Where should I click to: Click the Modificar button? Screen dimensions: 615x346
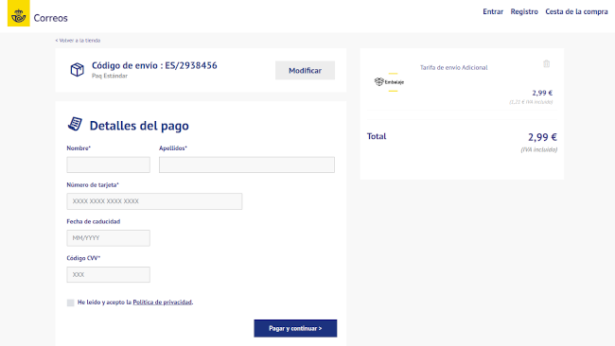pos(306,71)
